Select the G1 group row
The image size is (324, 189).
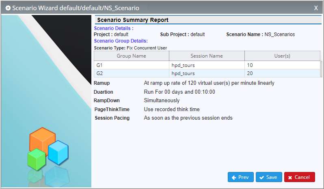tap(207, 65)
